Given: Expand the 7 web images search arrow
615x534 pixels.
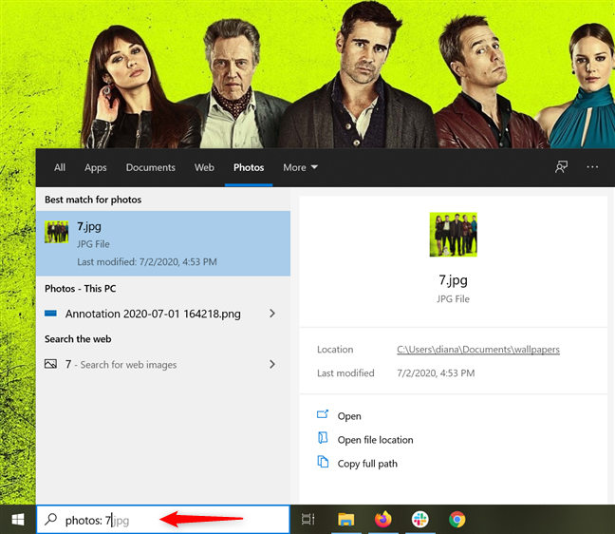Looking at the screenshot, I should [272, 364].
